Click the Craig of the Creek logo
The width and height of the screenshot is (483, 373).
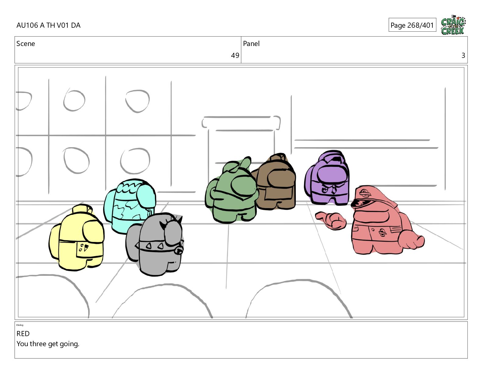pyautogui.click(x=453, y=25)
